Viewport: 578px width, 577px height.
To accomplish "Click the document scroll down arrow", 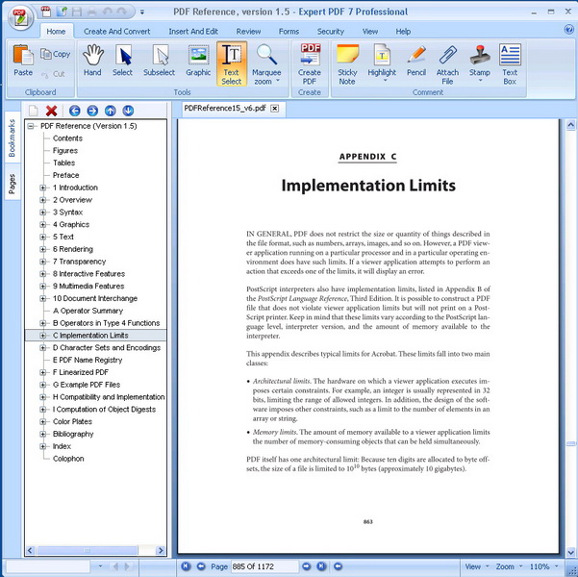I will tap(570, 552).
